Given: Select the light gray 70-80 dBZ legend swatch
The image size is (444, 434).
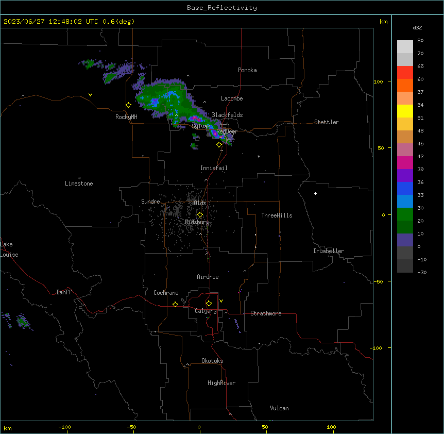Looking at the screenshot, I should (405, 46).
